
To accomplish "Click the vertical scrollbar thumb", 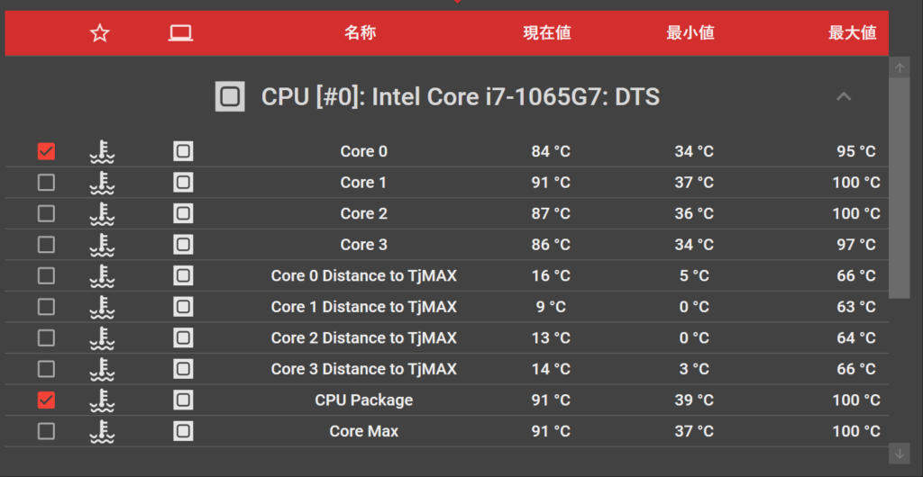I will coord(900,188).
